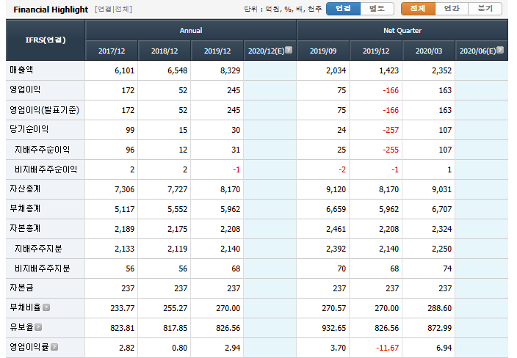
Task: Select the 전체 period tab
Action: coord(418,9)
